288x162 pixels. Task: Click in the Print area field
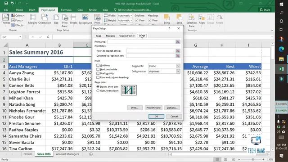point(142,42)
